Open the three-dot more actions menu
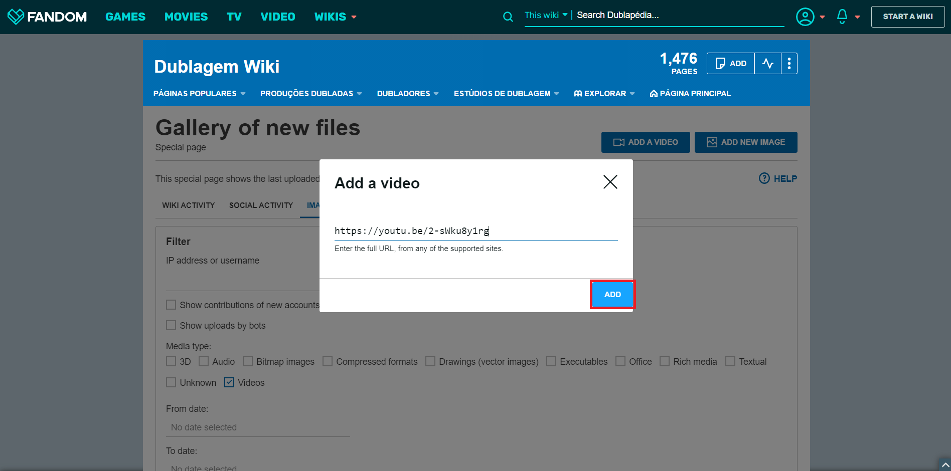Image resolution: width=951 pixels, height=471 pixels. (789, 64)
